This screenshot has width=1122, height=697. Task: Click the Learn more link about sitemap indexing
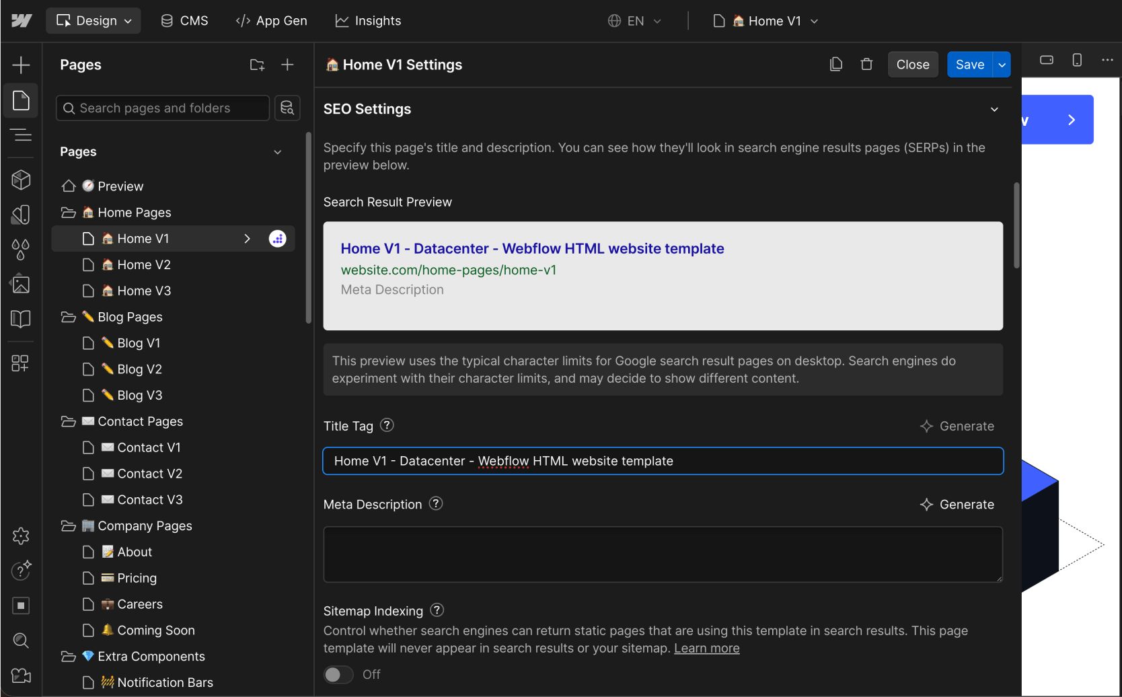tap(706, 648)
